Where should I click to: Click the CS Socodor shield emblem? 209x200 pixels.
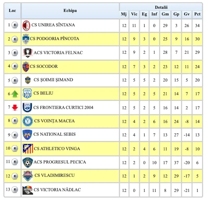(x=26, y=67)
